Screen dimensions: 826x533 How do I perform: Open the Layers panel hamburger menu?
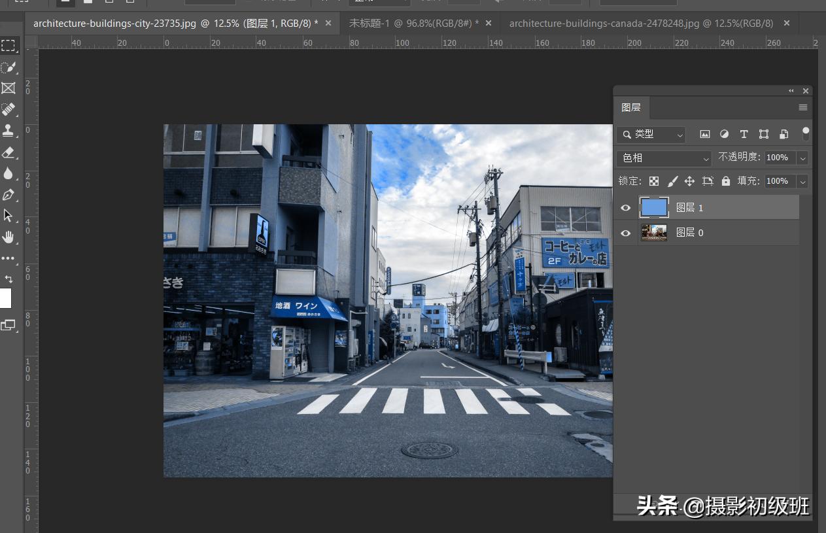click(803, 107)
